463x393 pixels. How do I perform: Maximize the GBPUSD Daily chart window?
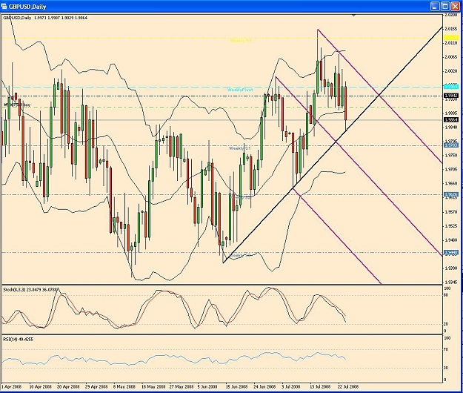click(x=444, y=6)
